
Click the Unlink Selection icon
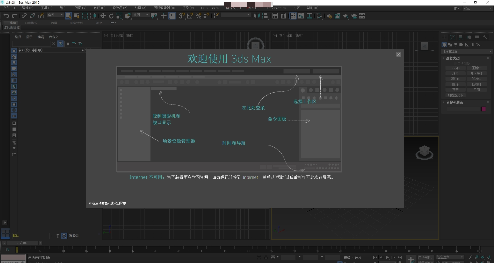pyautogui.click(x=32, y=16)
